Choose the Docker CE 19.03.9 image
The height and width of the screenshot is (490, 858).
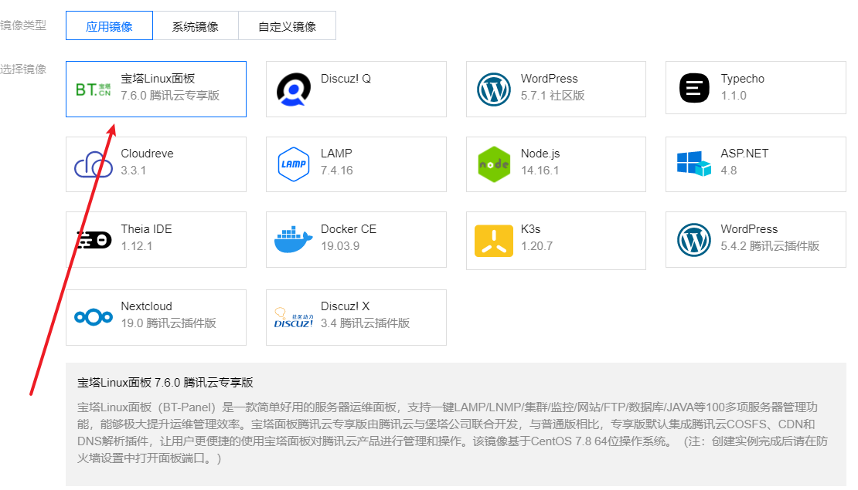point(356,240)
